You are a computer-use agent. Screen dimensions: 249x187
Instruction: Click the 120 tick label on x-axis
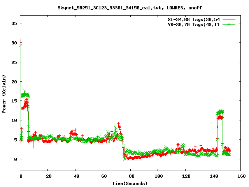[186, 176]
